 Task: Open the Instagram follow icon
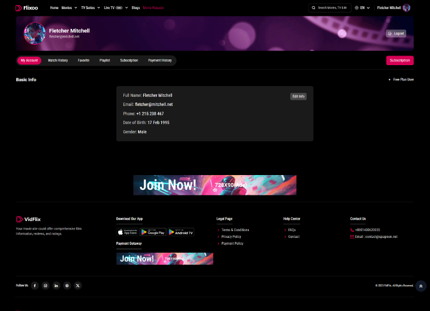pos(46,286)
